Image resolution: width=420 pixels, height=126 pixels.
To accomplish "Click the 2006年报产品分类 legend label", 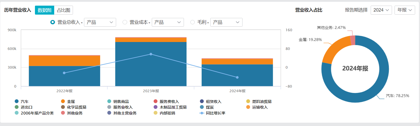I will pos(37,113).
